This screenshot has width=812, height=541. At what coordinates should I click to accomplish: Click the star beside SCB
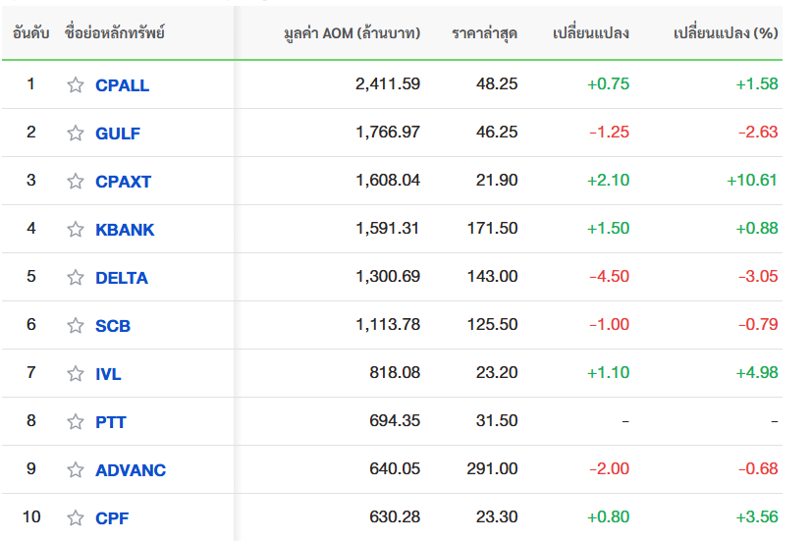[x=76, y=325]
